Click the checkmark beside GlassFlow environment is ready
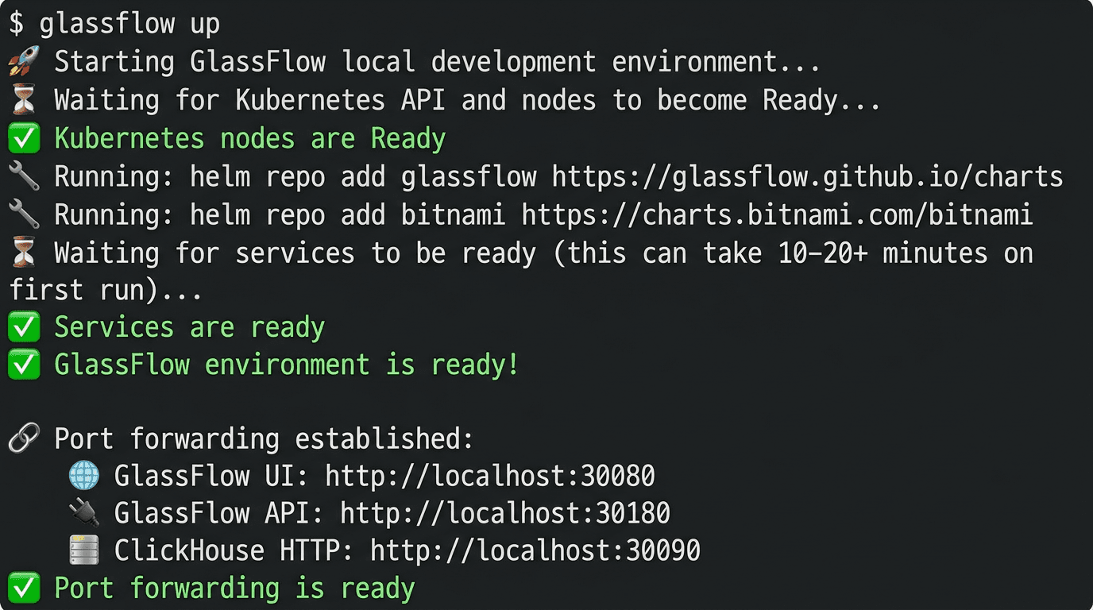 pyautogui.click(x=22, y=365)
